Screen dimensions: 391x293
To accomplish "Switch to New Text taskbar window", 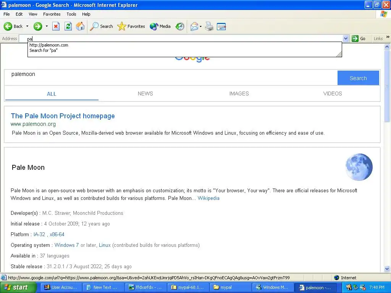I will (103, 288).
